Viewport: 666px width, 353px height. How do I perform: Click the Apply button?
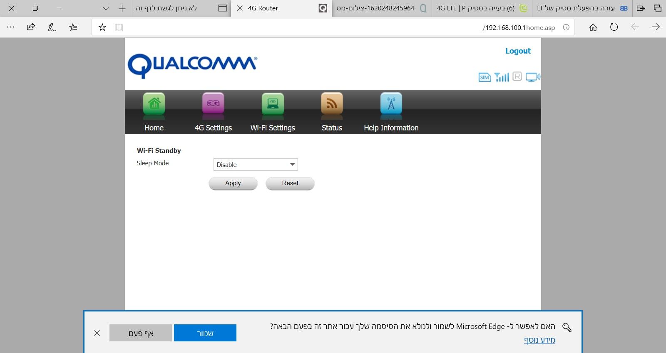click(x=233, y=184)
